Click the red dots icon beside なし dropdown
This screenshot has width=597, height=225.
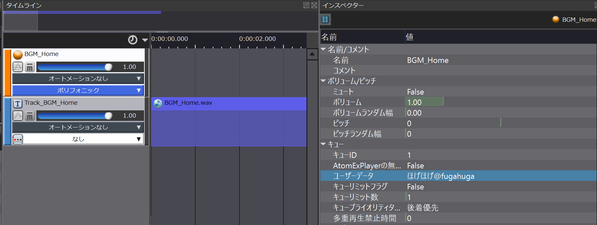click(x=18, y=139)
